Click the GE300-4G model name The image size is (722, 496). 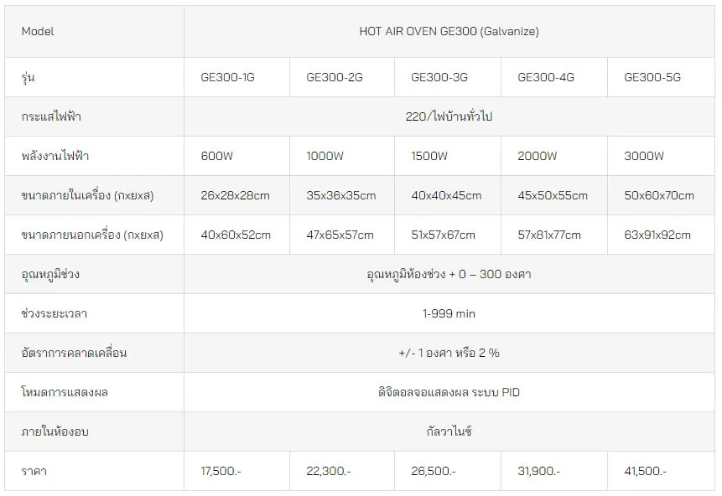[x=546, y=77]
